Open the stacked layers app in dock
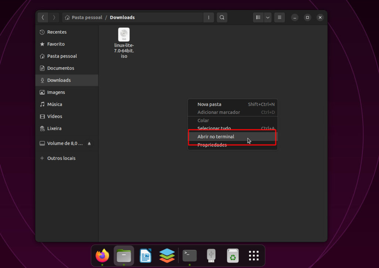 (167, 255)
